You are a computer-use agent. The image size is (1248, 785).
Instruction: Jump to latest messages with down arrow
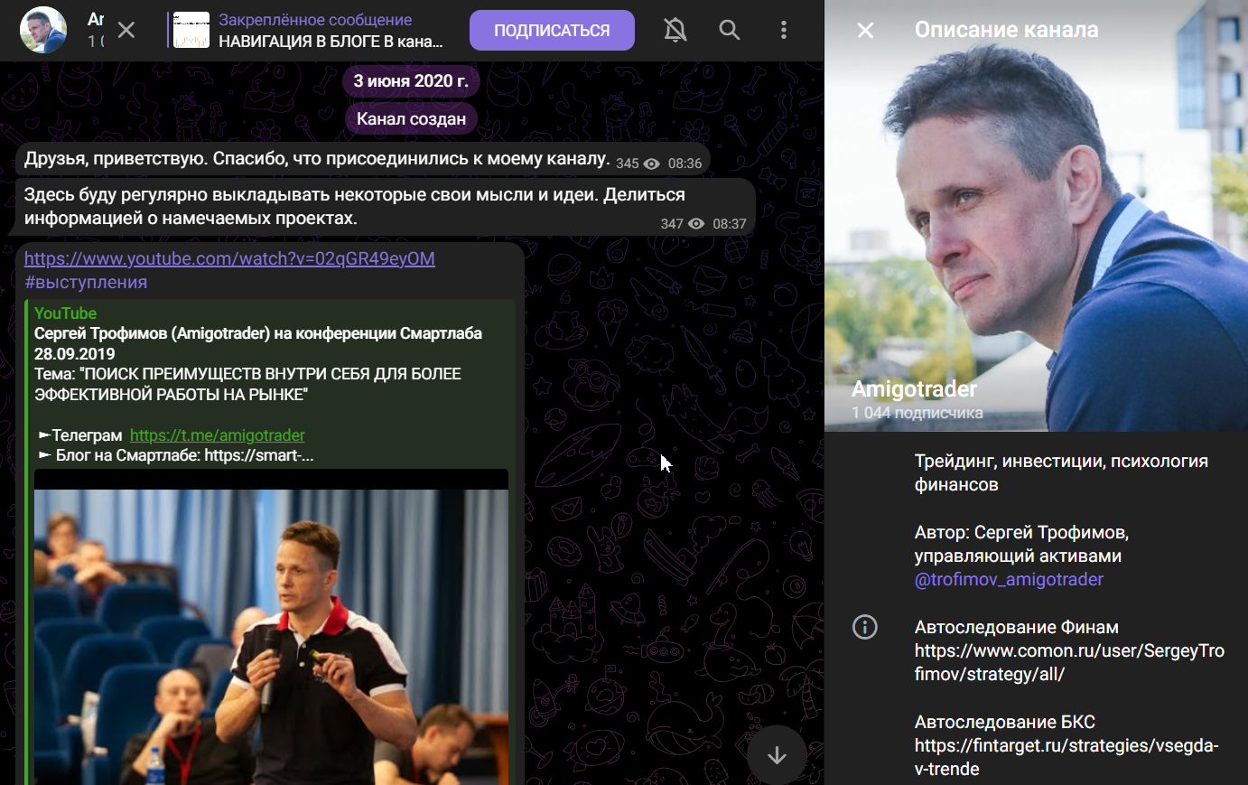pos(777,755)
